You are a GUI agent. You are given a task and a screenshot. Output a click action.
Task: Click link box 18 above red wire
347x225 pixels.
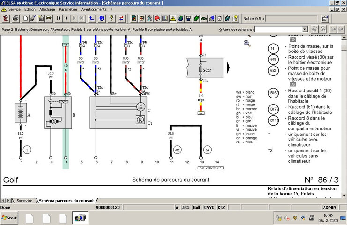click(66, 45)
